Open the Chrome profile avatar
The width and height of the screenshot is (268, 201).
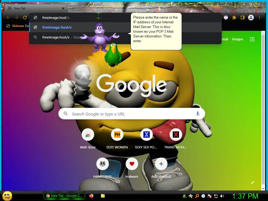click(x=251, y=18)
